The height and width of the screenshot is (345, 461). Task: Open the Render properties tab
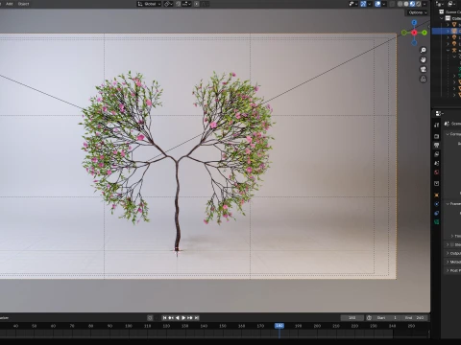click(437, 136)
